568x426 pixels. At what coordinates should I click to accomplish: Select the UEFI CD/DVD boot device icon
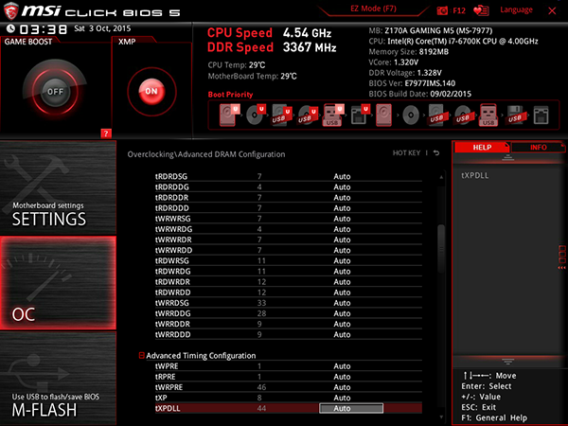pyautogui.click(x=256, y=115)
